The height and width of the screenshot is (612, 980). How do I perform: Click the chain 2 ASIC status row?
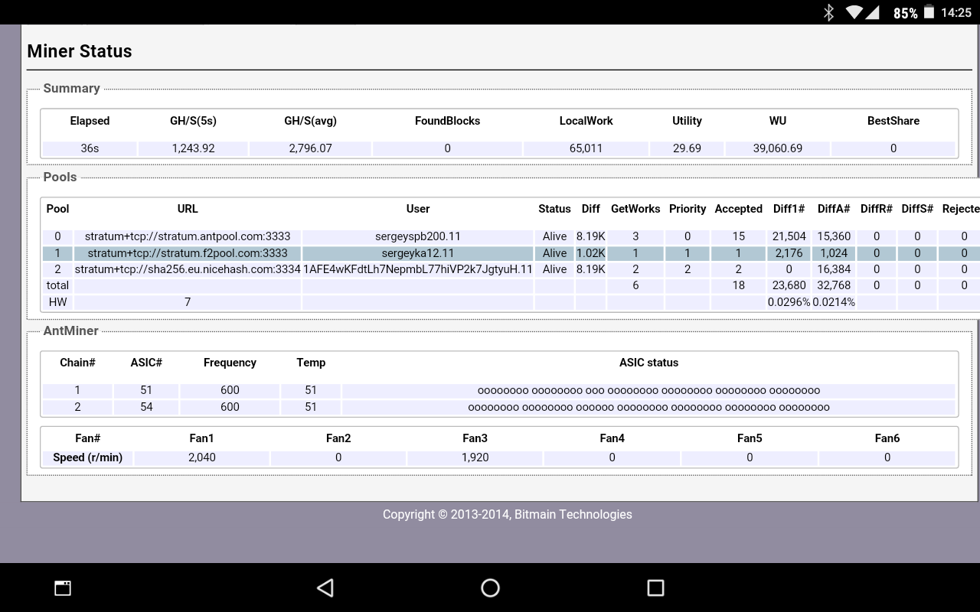pos(648,407)
